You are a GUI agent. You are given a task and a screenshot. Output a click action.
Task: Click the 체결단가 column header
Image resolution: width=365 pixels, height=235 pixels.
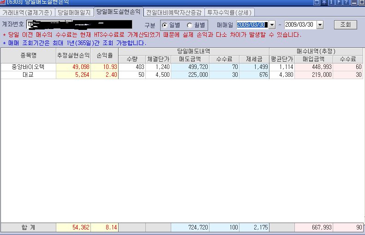[158, 59]
